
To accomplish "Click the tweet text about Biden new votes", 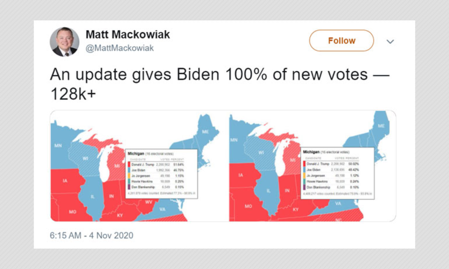I will pyautogui.click(x=220, y=84).
